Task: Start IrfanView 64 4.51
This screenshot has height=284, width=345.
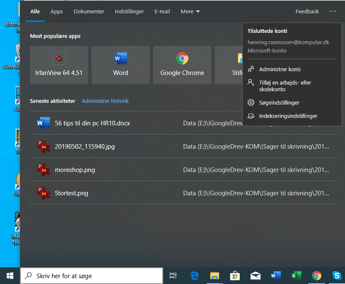Action: [59, 65]
